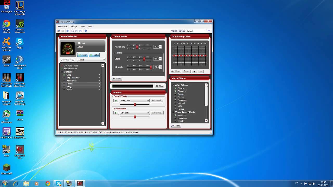Click the stopwatch icon in MorphVOX toolbar

(x=73, y=31)
